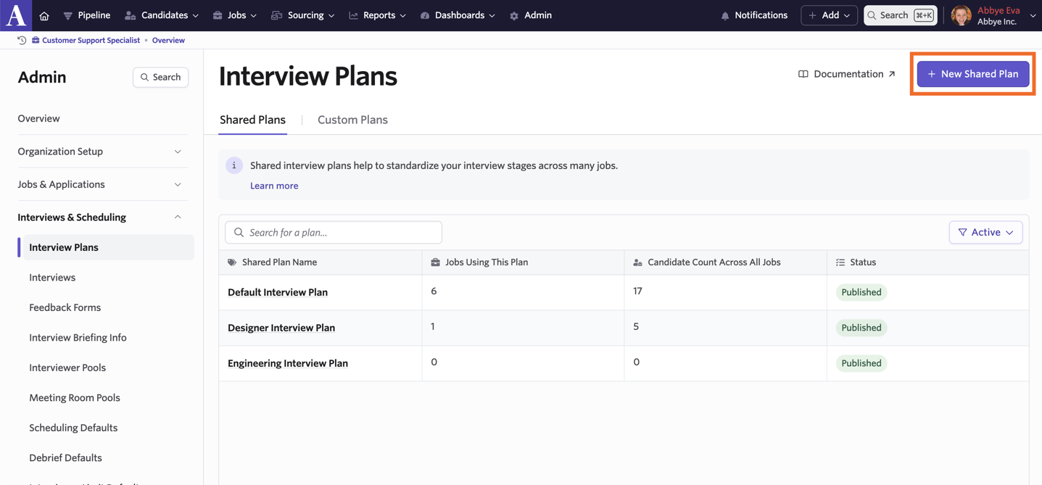Open the Designer Interview Plan
Screen dimensions: 1042x485
(281, 328)
